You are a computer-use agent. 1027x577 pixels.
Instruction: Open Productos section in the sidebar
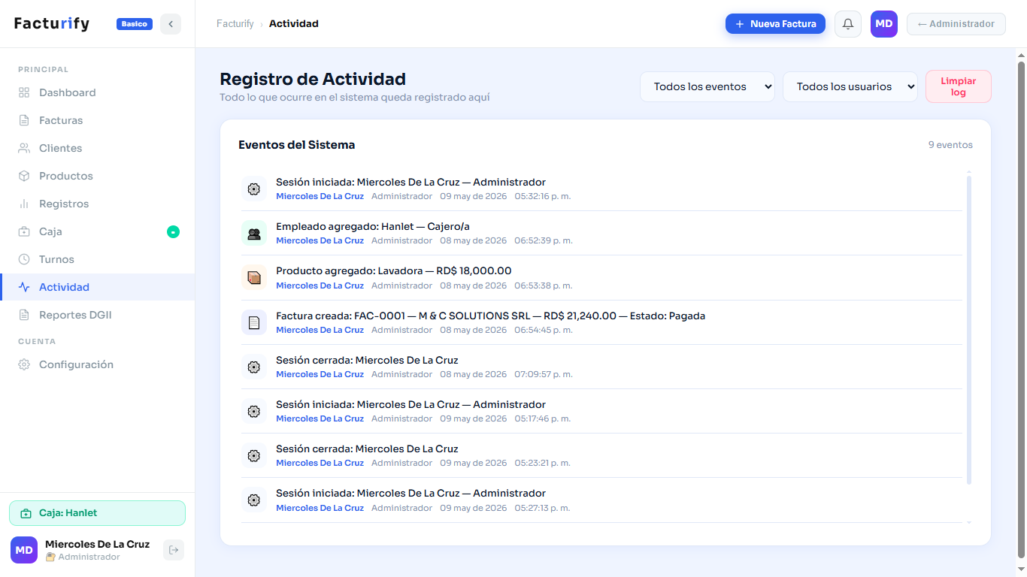(x=97, y=176)
